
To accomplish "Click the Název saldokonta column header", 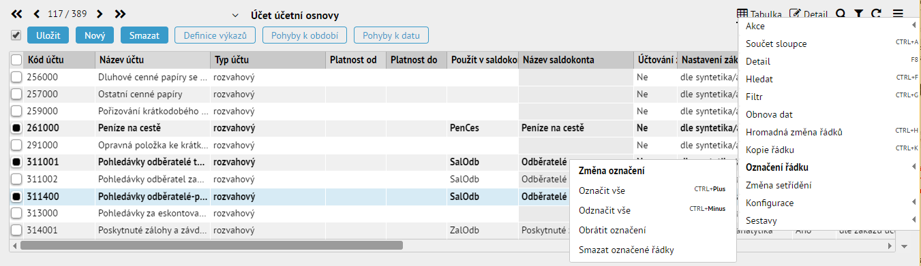I will click(576, 60).
